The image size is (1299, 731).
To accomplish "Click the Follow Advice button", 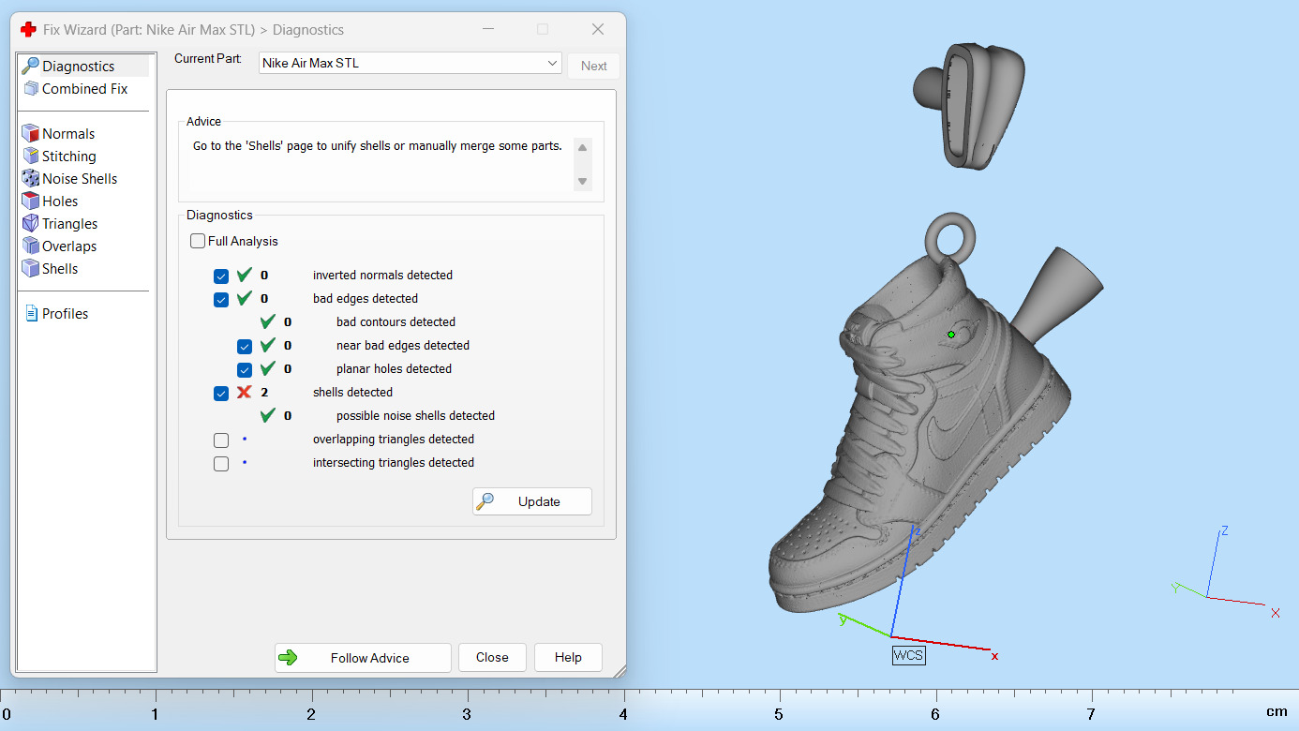I will [x=363, y=658].
